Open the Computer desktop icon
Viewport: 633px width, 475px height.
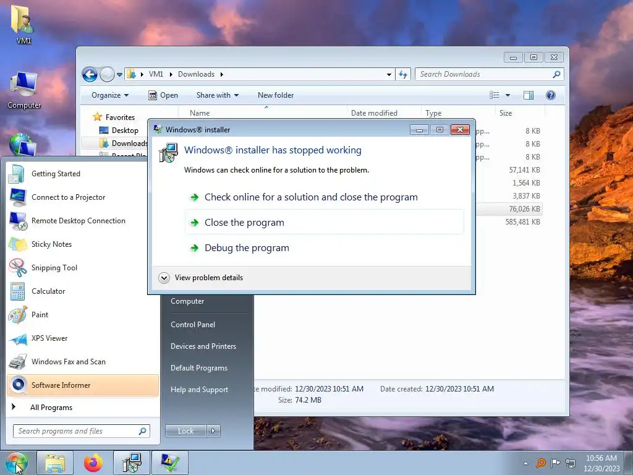tap(24, 90)
